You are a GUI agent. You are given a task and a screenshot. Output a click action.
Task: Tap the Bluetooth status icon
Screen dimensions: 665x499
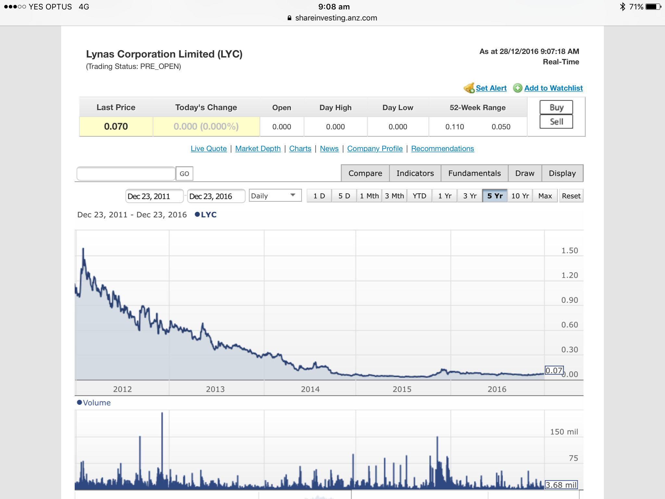tap(622, 6)
